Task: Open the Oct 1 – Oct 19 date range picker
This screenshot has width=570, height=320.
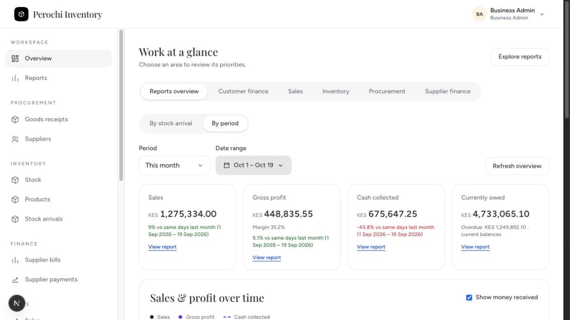Action: pos(254,165)
